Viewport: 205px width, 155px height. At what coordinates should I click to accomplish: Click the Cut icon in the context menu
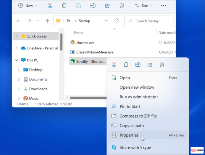pos(114,65)
